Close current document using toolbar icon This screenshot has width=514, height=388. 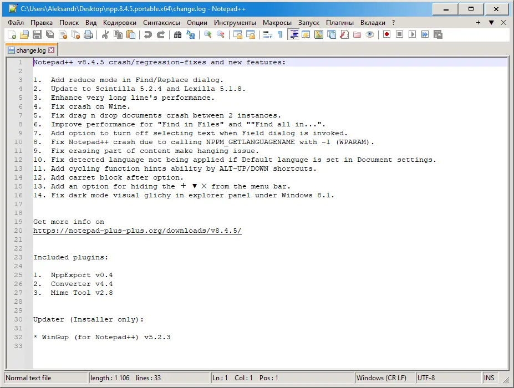click(x=63, y=34)
